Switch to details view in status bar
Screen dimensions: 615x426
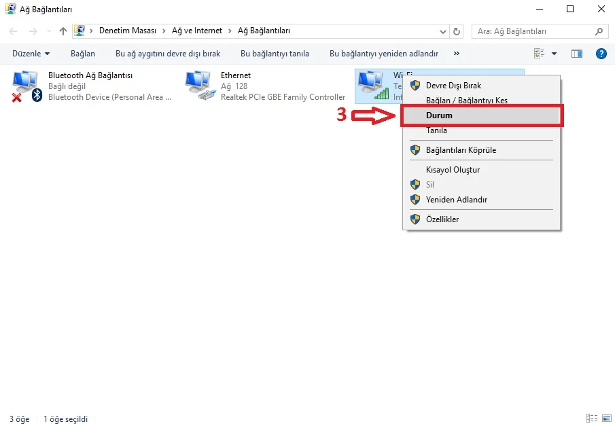pos(591,419)
